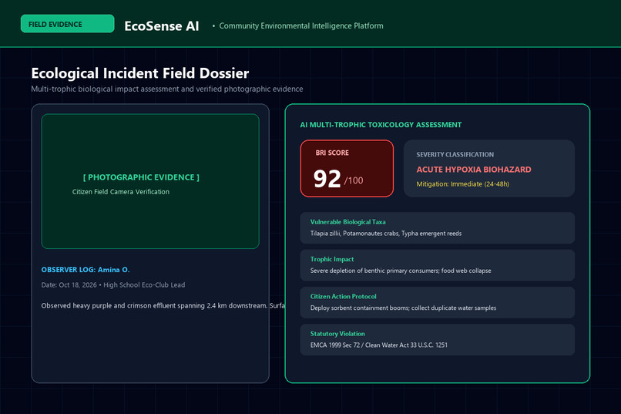Select the Tilapia zillii taxa details text
This screenshot has height=414, width=621.
386,234
